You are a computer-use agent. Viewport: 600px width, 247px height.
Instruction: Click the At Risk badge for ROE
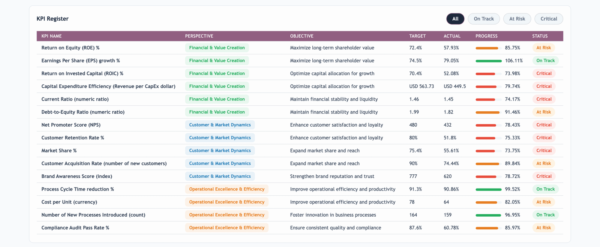tap(543, 48)
